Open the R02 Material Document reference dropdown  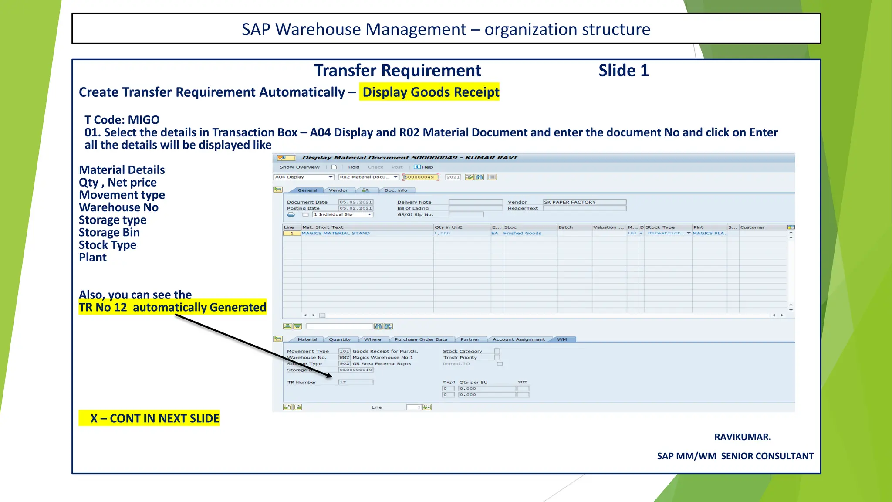(395, 177)
